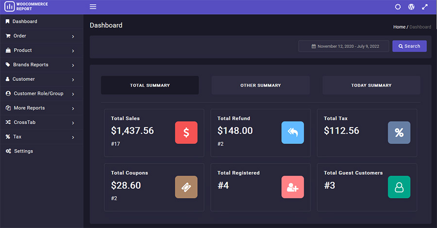Open the Brands Reports menu label
Screen dimensions: 437x228
pos(31,65)
